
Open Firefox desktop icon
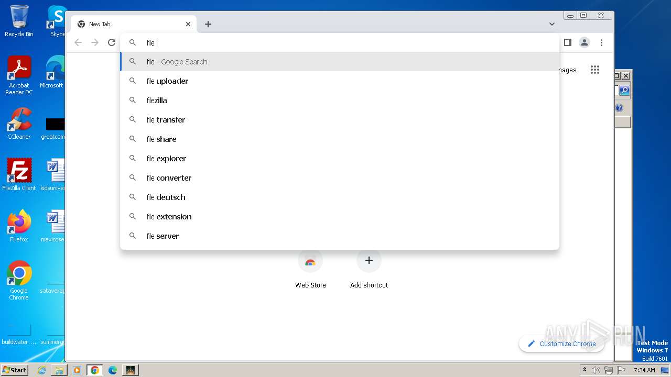(19, 226)
